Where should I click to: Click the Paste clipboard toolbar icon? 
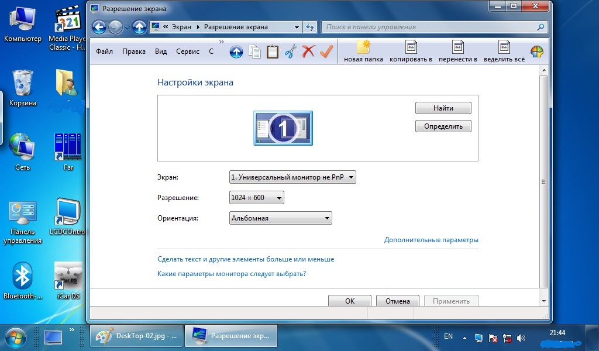click(x=273, y=51)
